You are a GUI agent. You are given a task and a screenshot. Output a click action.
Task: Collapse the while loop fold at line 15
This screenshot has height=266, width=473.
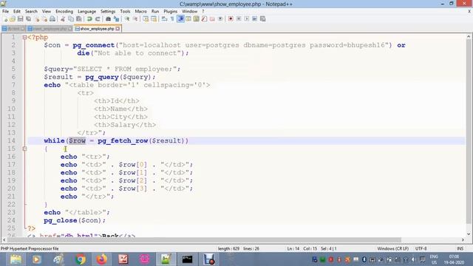point(24,149)
